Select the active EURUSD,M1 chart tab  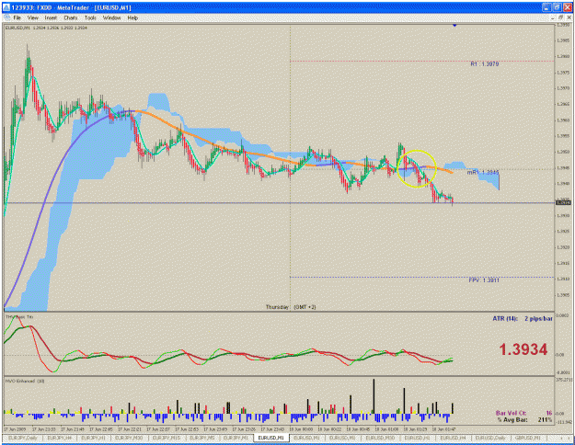point(271,438)
